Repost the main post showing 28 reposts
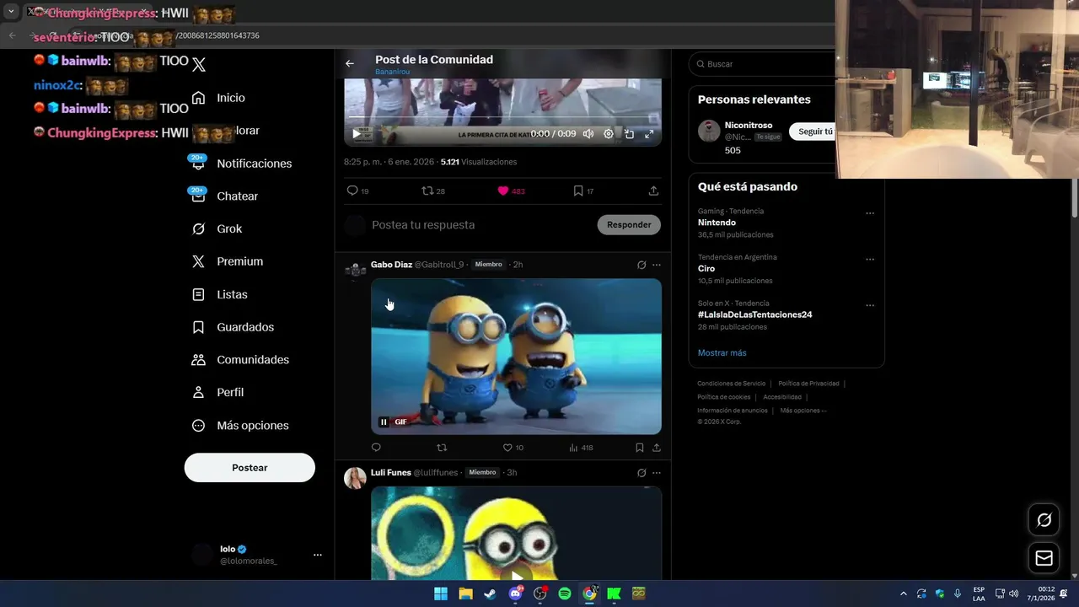This screenshot has height=607, width=1079. 433,191
